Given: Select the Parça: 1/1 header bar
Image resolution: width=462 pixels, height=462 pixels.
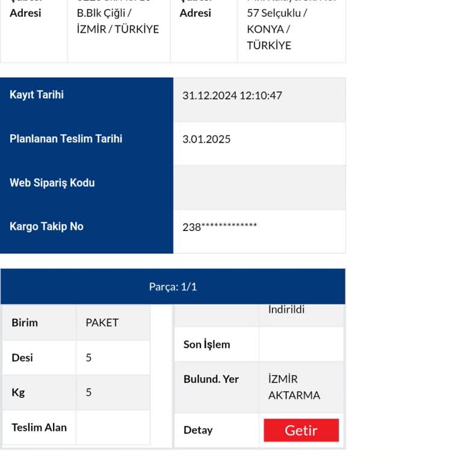Looking at the screenshot, I should (173, 286).
